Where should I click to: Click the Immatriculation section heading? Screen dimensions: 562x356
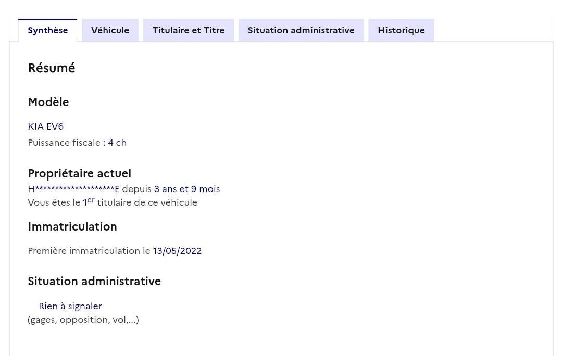(72, 226)
